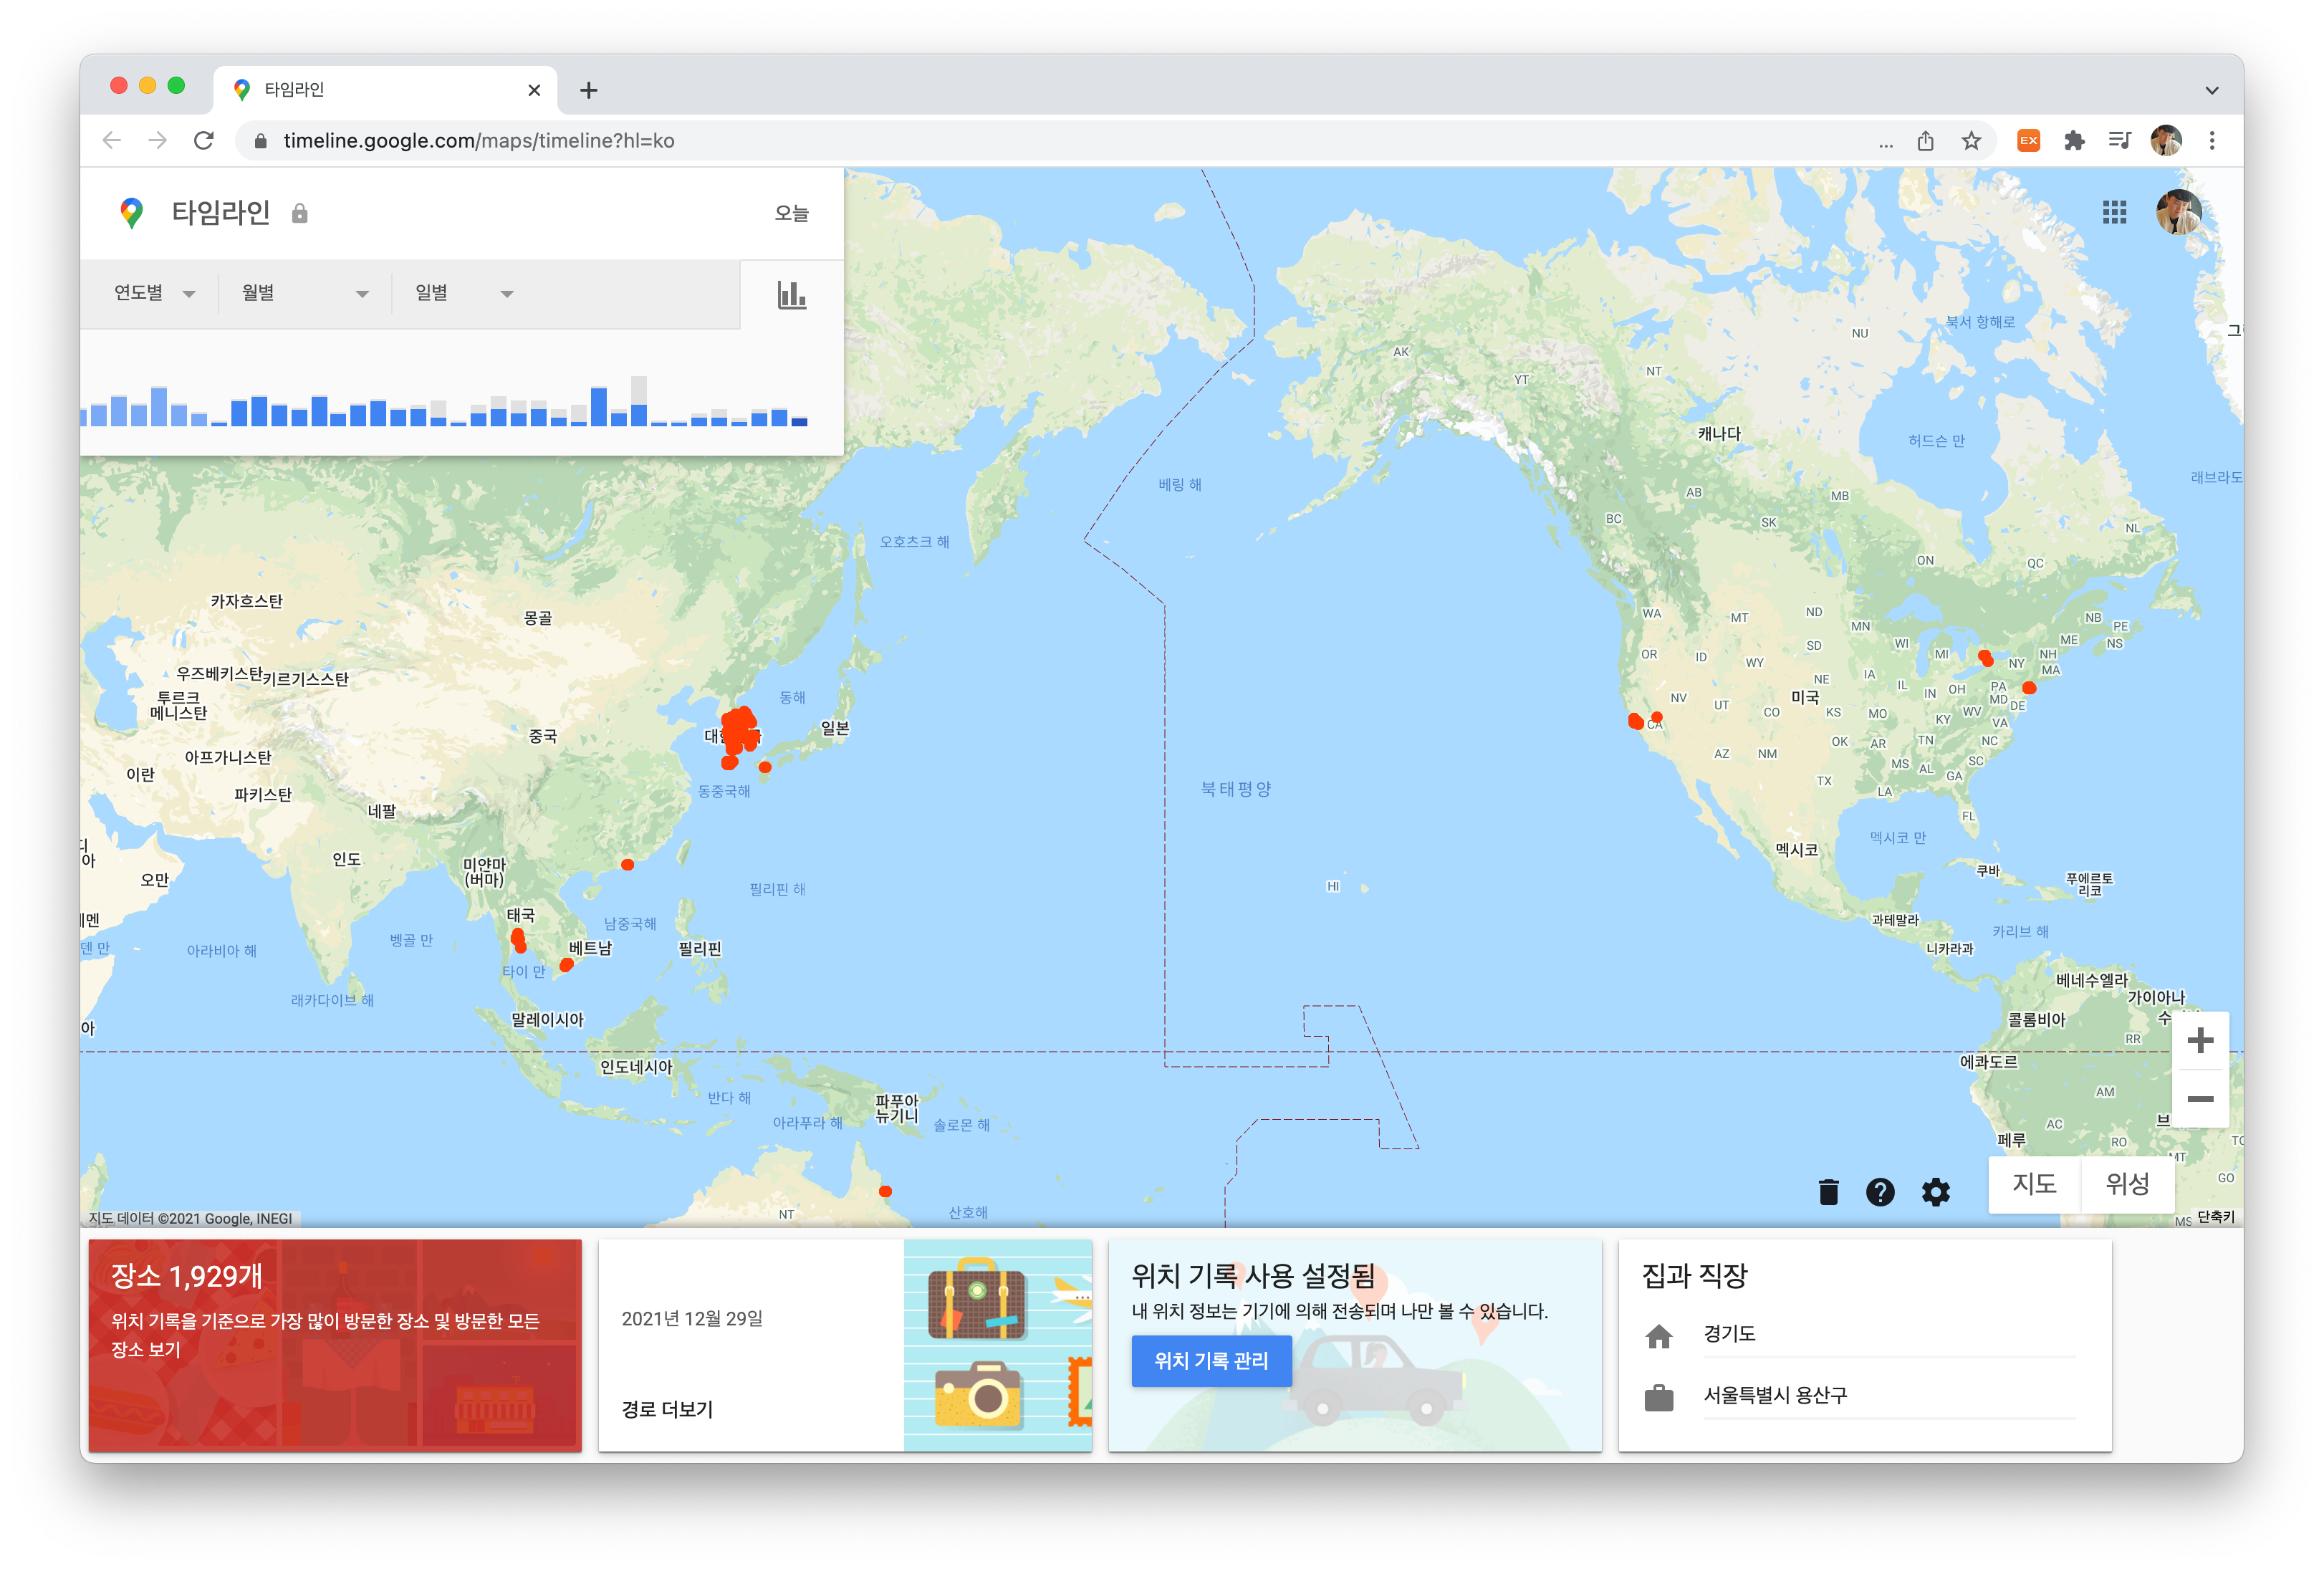Open the browser extensions puzzle icon
This screenshot has height=1569, width=2324.
pyautogui.click(x=2074, y=141)
